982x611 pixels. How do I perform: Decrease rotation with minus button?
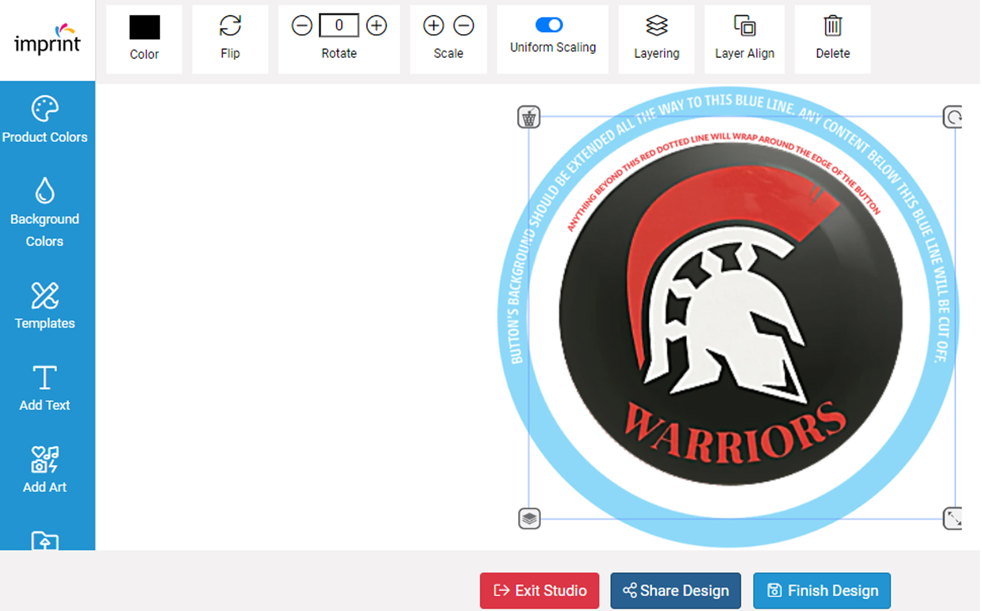coord(302,26)
